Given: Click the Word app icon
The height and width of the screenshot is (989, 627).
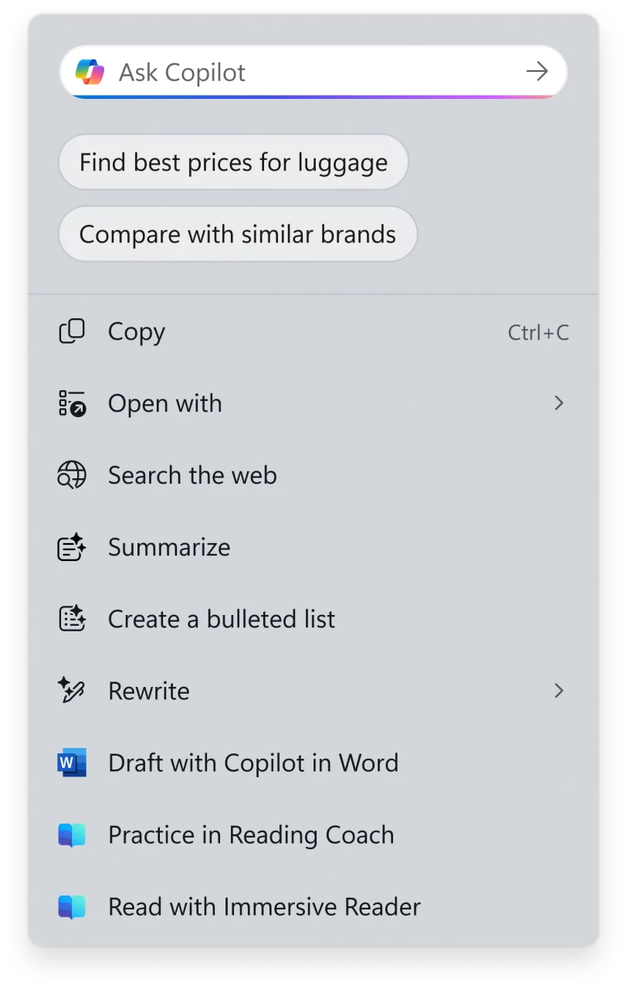Looking at the screenshot, I should (x=72, y=763).
